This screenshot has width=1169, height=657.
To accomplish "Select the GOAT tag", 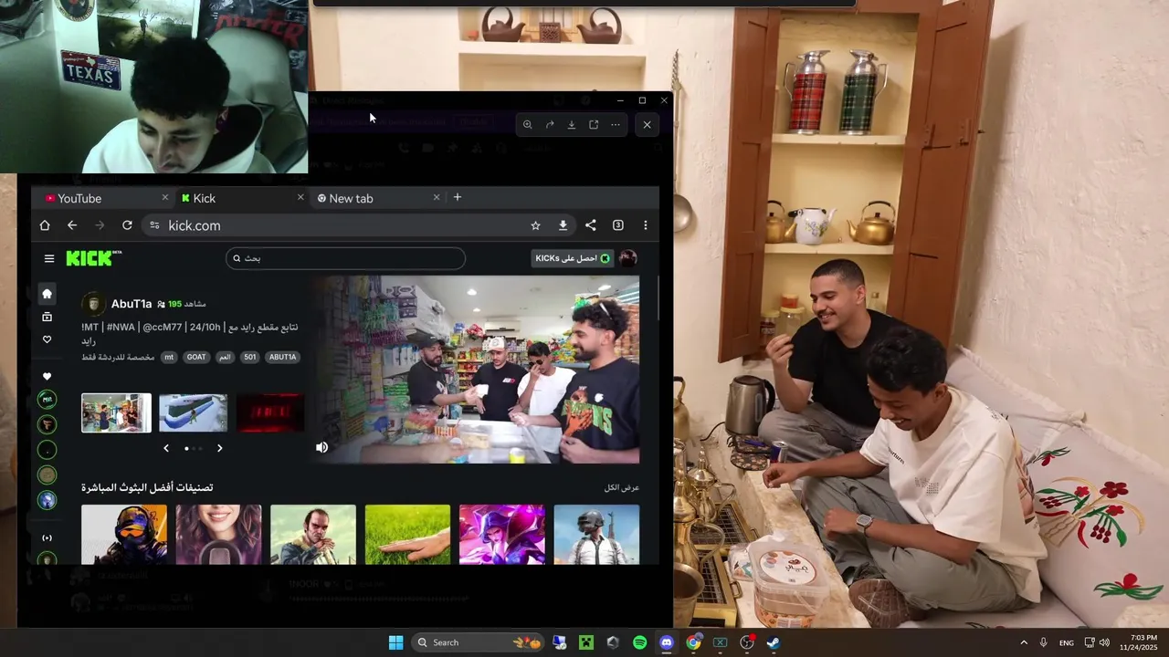I will [196, 358].
